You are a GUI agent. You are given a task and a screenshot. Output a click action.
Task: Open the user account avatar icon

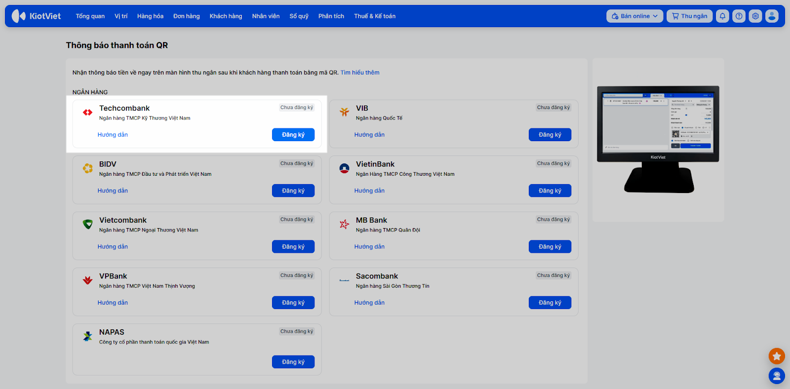[772, 16]
